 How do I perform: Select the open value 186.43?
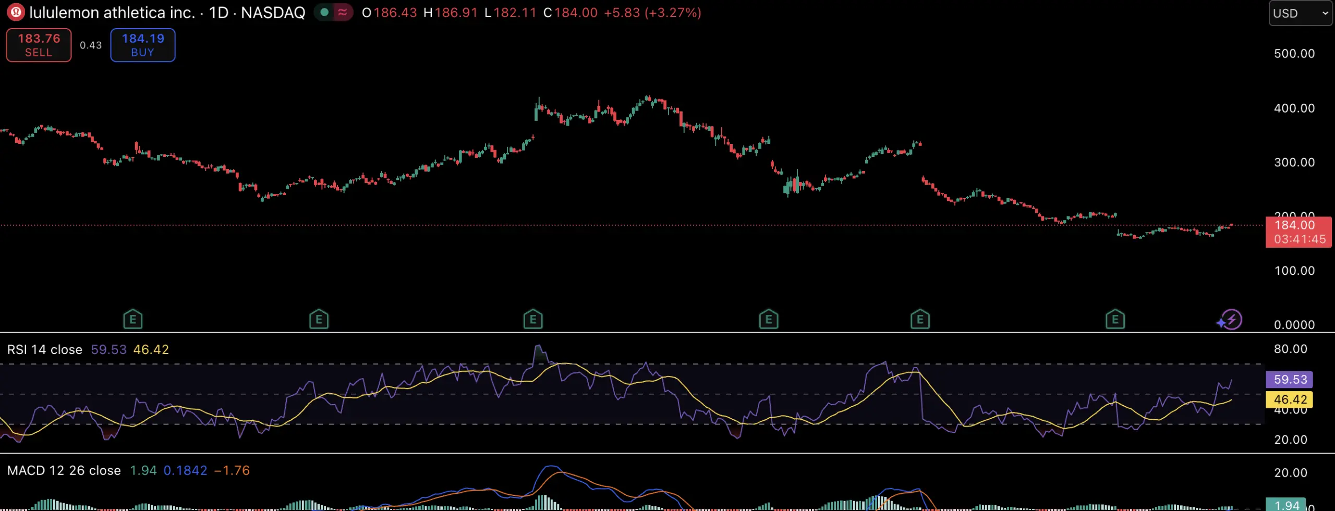[395, 13]
